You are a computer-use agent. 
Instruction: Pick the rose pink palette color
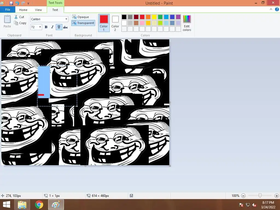tap(142, 23)
